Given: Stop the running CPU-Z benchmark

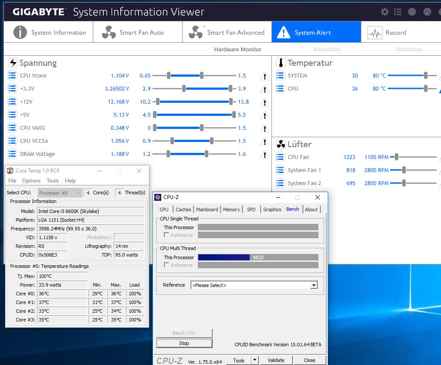Looking at the screenshot, I should click(x=184, y=343).
